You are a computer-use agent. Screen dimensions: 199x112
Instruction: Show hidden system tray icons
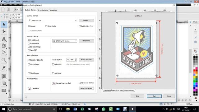pyautogui.click(x=164, y=109)
